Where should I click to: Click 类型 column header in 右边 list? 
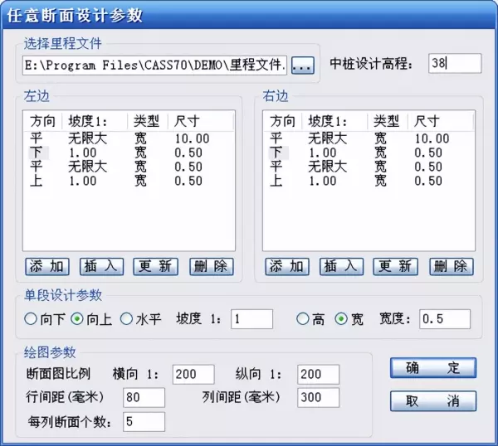(388, 121)
